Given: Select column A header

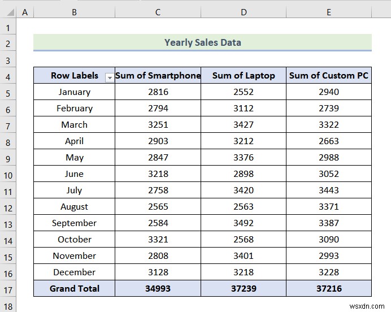Looking at the screenshot, I should pyautogui.click(x=25, y=12).
